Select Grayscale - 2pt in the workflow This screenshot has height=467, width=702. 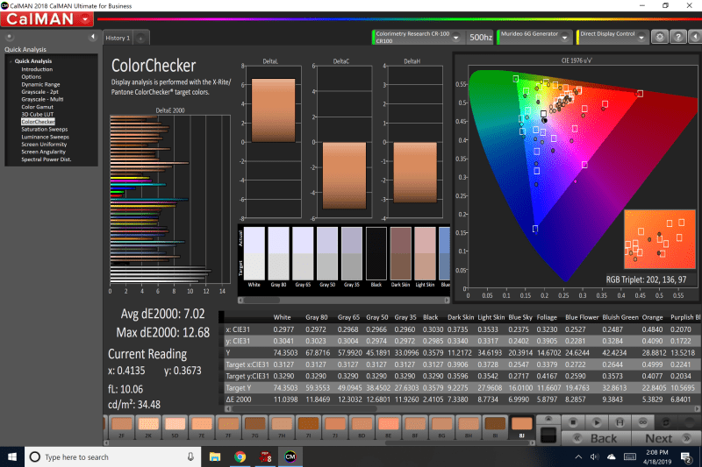point(39,92)
